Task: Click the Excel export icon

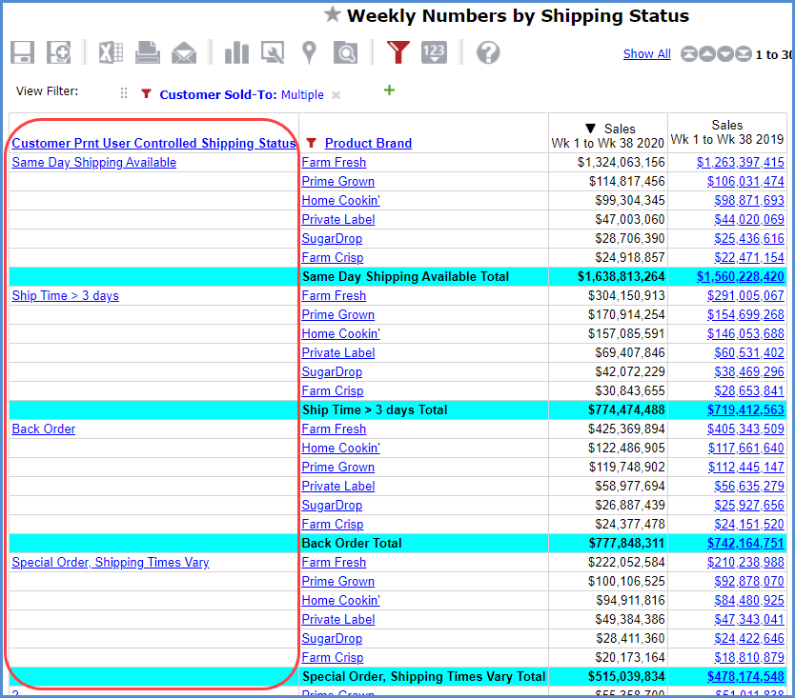Action: pyautogui.click(x=111, y=52)
